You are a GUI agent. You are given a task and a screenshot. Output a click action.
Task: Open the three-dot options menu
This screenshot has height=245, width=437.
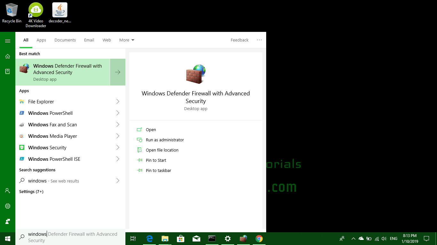tap(259, 40)
